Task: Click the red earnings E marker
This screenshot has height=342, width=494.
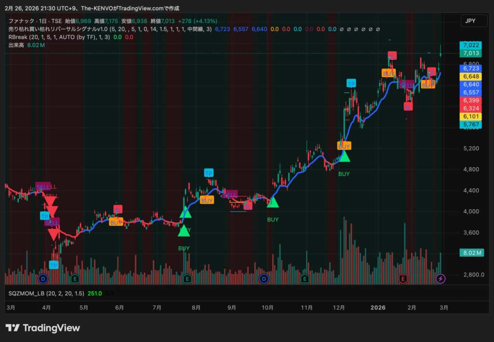Action: click(403, 278)
